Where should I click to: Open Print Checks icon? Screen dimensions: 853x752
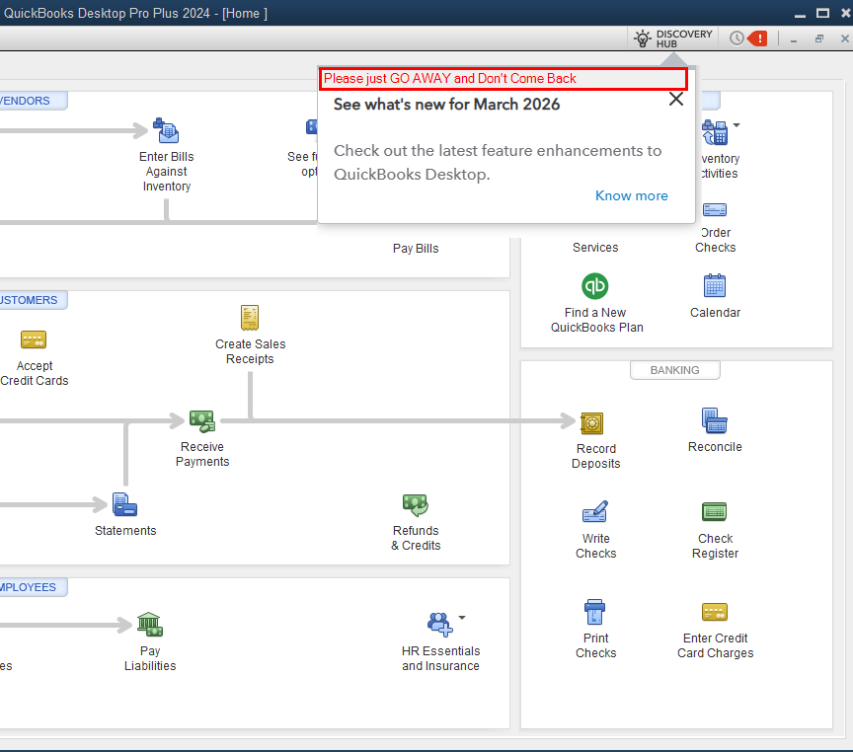click(x=594, y=612)
